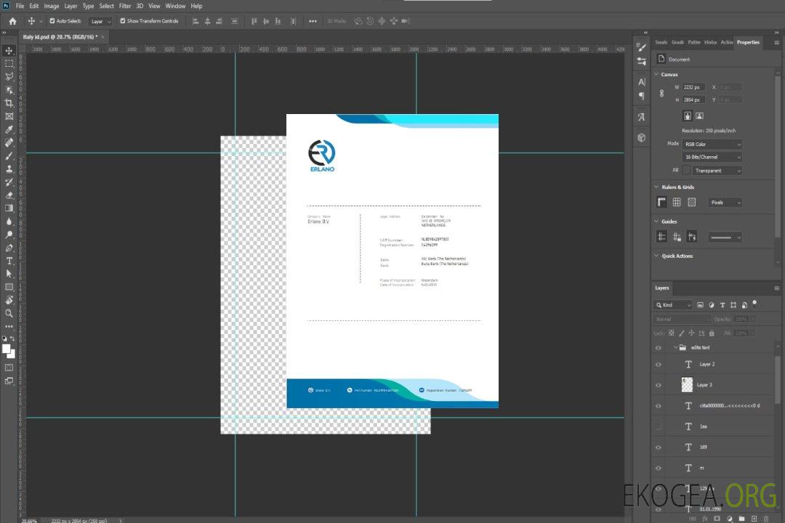Open the Filter menu
Viewport: 785px width, 523px height.
(x=125, y=6)
